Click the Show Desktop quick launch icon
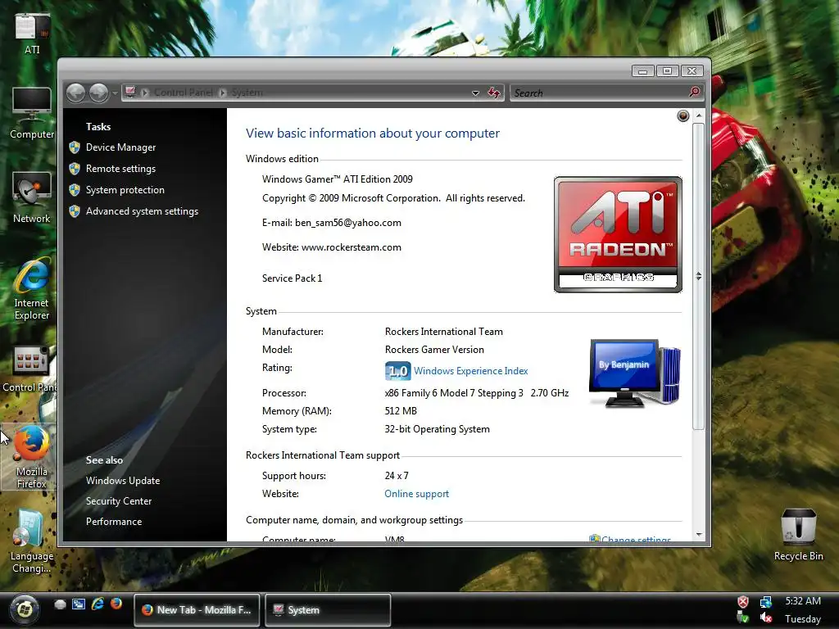This screenshot has width=839, height=629. [x=60, y=604]
